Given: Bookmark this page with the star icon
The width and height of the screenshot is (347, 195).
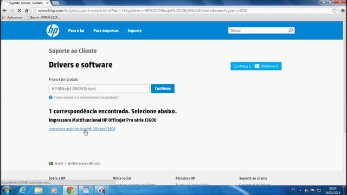Looking at the screenshot, I should pyautogui.click(x=335, y=10).
